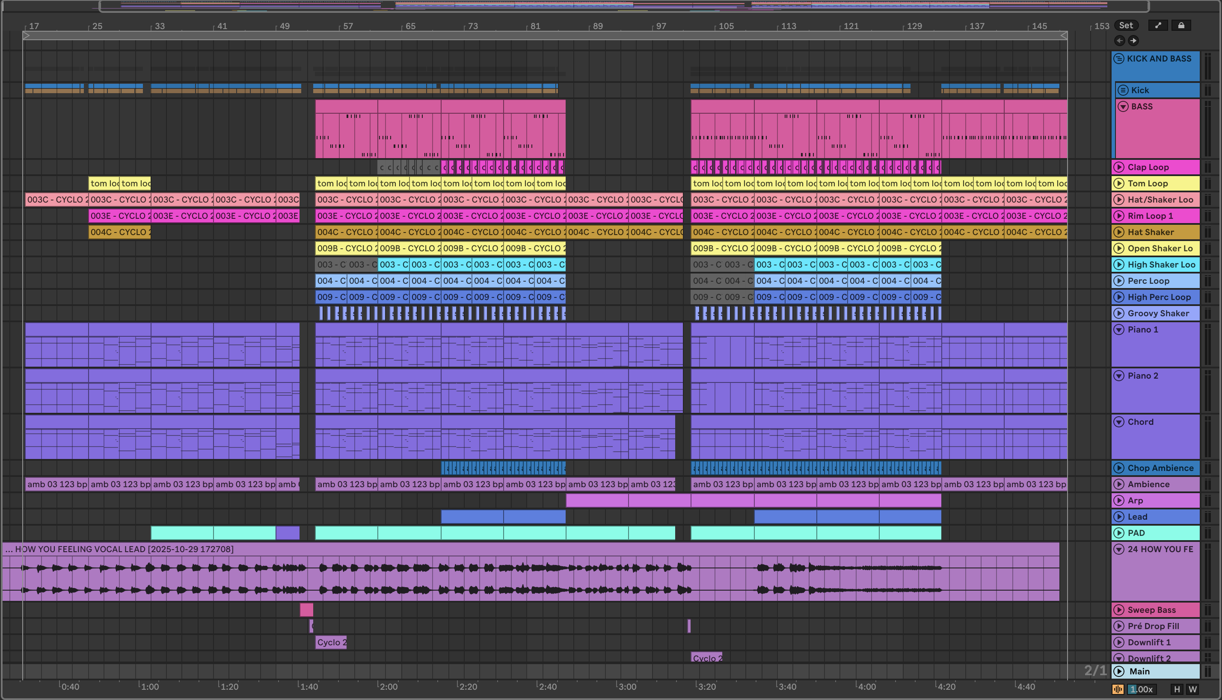Jump to next locator arrow

click(1133, 41)
